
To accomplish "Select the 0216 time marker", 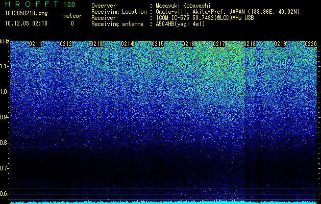I will coord(188,44).
